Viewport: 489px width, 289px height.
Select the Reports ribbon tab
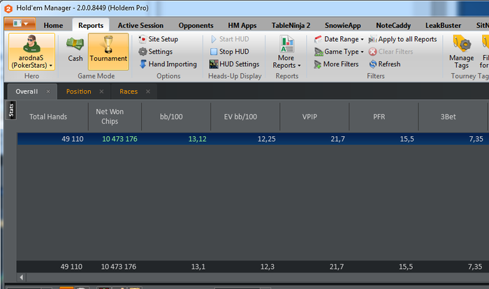tap(91, 26)
